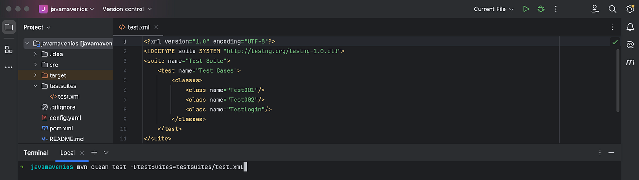Open more run actions vertical dots
Viewport: 639px width, 180px height.
click(556, 9)
